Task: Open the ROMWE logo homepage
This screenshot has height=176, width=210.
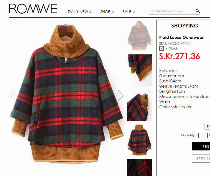Action: 33,9
